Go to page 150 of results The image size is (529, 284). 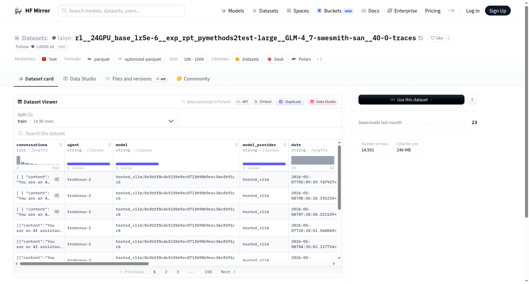click(x=208, y=272)
